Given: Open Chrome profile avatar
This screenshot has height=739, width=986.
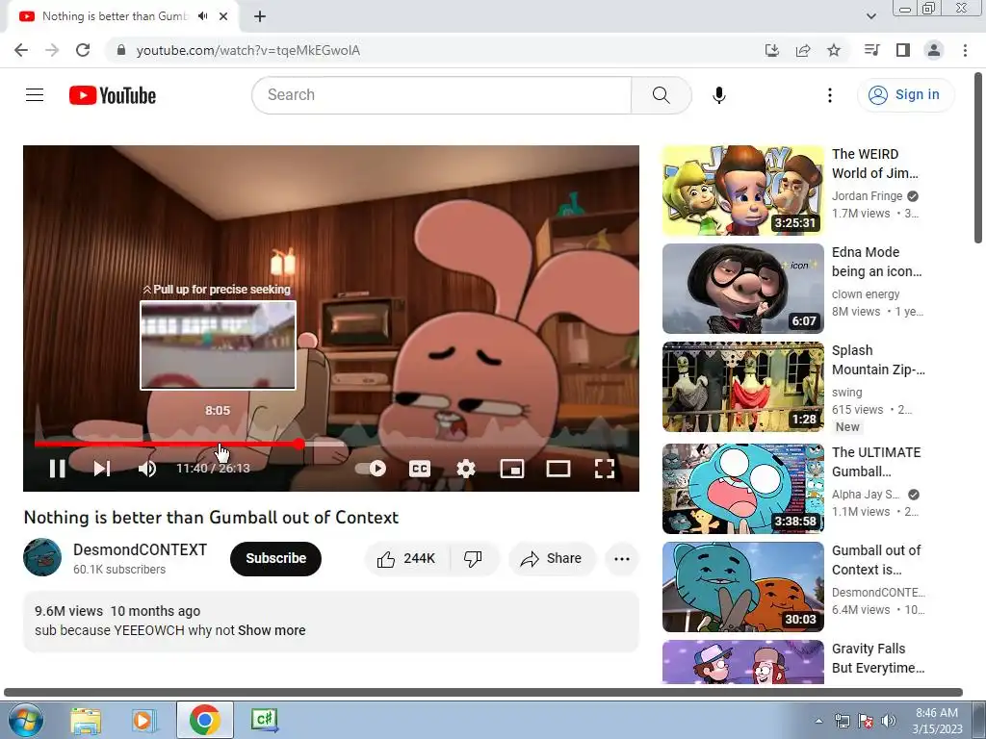Looking at the screenshot, I should click(x=934, y=50).
